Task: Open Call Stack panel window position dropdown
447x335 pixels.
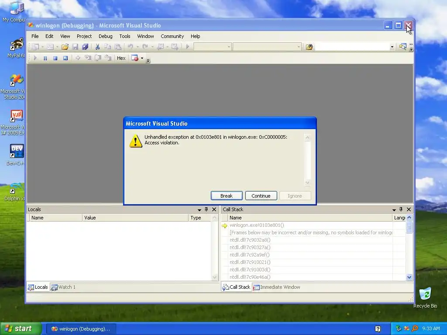Action: (394, 210)
